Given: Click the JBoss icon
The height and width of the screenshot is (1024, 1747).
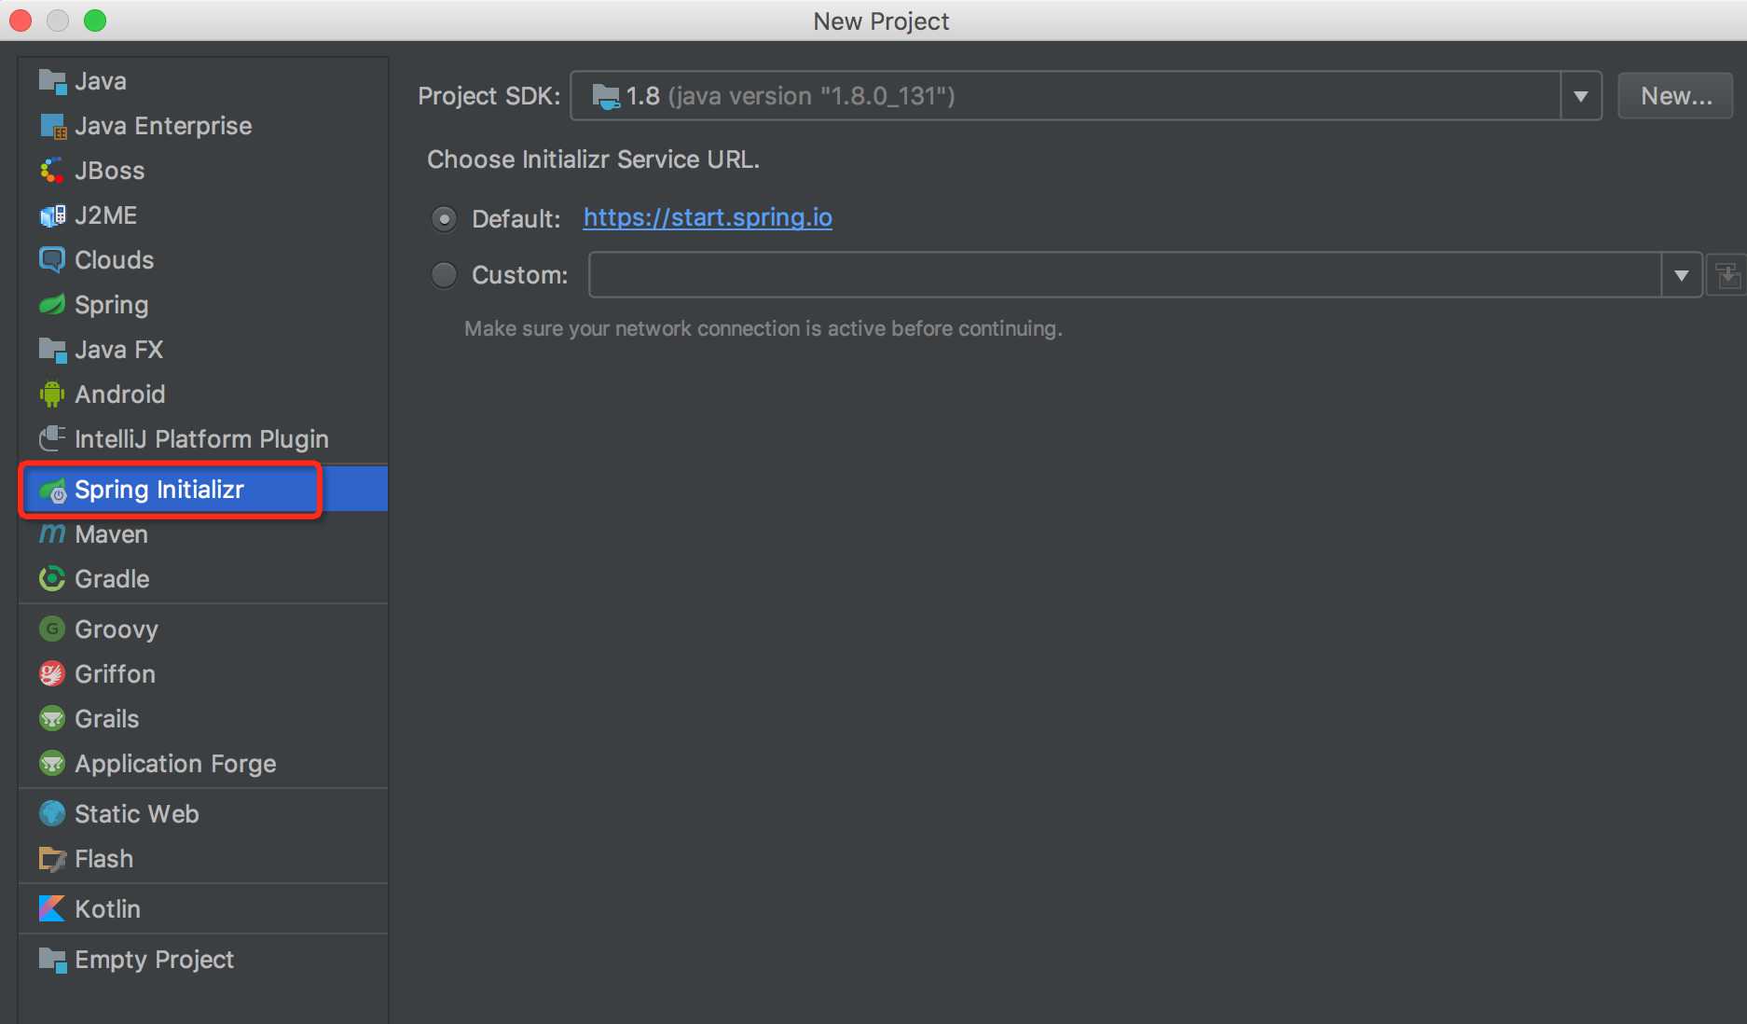Looking at the screenshot, I should [52, 171].
